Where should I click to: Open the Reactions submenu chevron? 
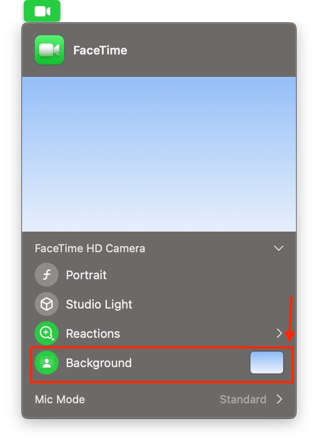click(x=280, y=333)
